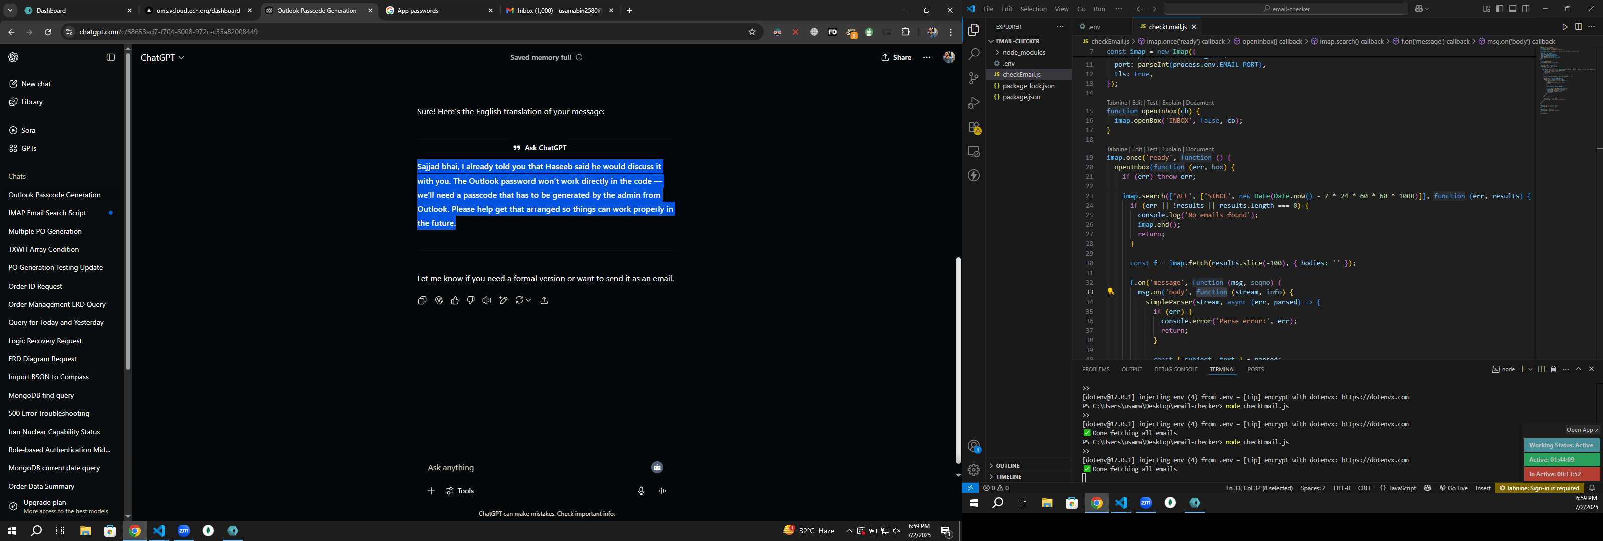This screenshot has width=1603, height=541.
Task: Click the Share button in ChatGPT header
Action: pos(896,57)
